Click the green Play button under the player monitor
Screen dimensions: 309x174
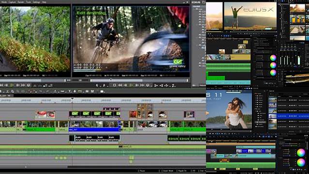pyautogui.click(x=12, y=86)
